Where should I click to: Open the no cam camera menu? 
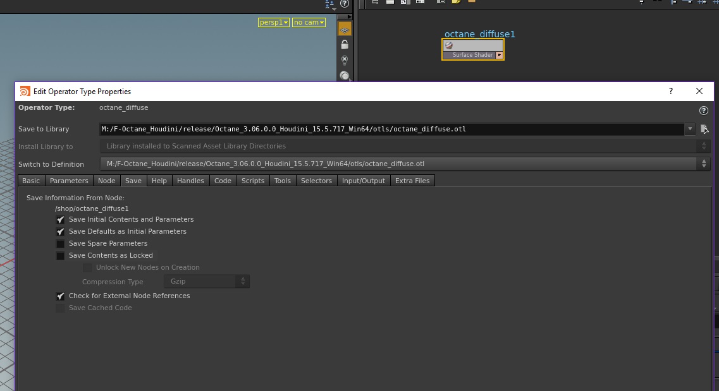coord(309,23)
